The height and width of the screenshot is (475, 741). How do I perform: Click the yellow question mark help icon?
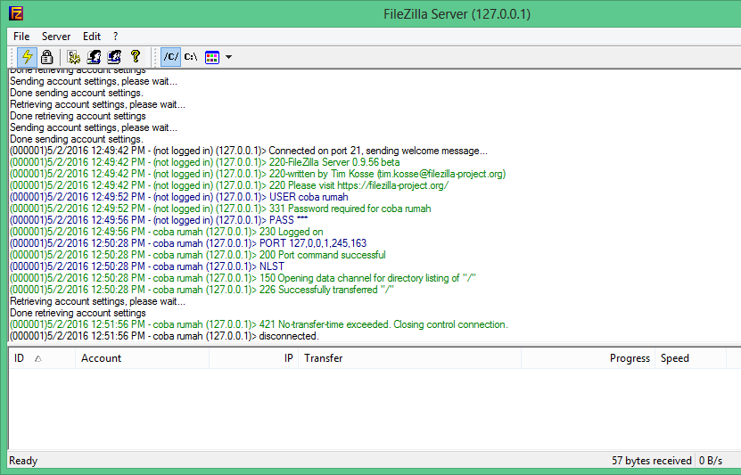click(x=136, y=57)
